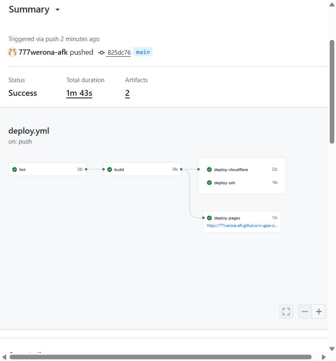Viewport: 336px width, 361px height.
Task: Jump to the 2 artifacts
Action: [x=127, y=93]
